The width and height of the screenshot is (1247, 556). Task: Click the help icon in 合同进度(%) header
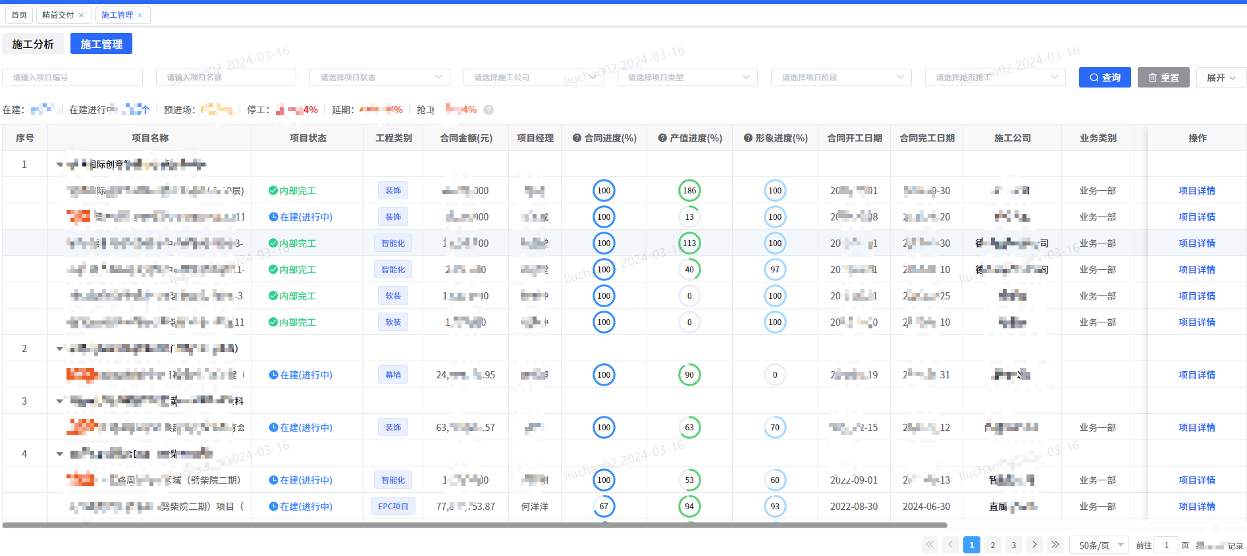[x=577, y=138]
